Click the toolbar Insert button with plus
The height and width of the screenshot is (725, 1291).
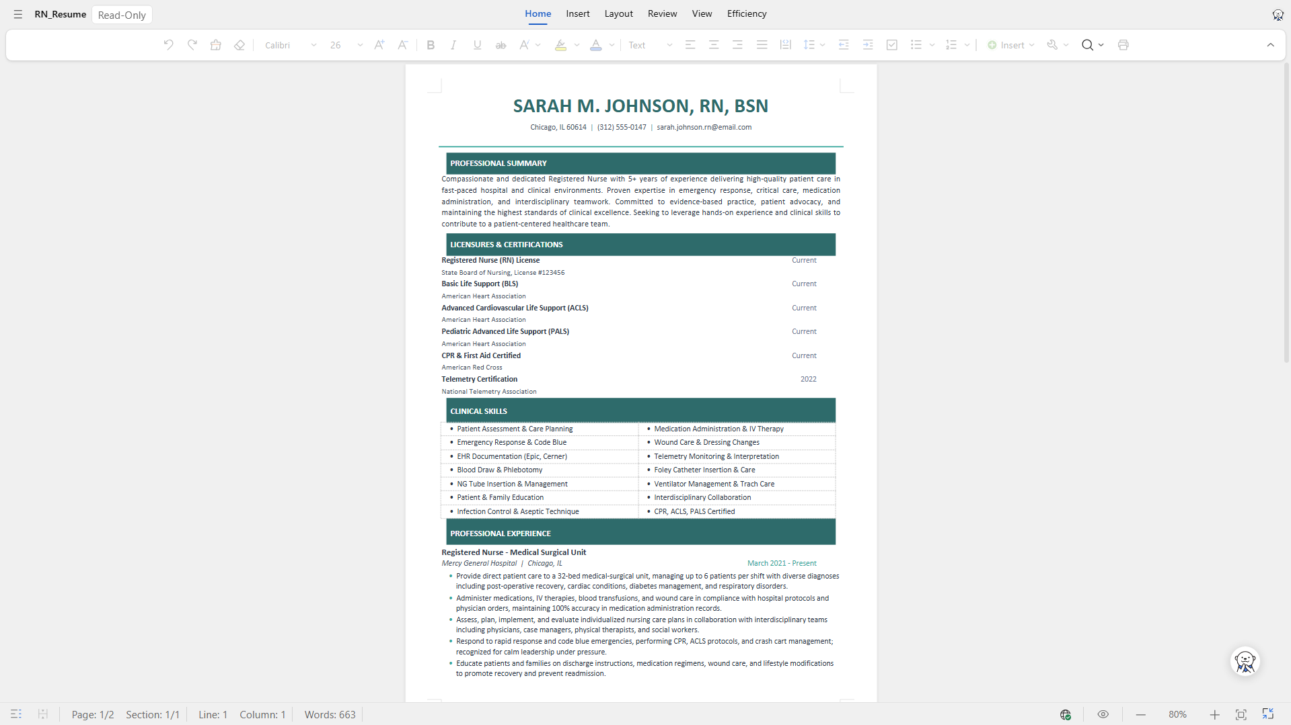1010,45
